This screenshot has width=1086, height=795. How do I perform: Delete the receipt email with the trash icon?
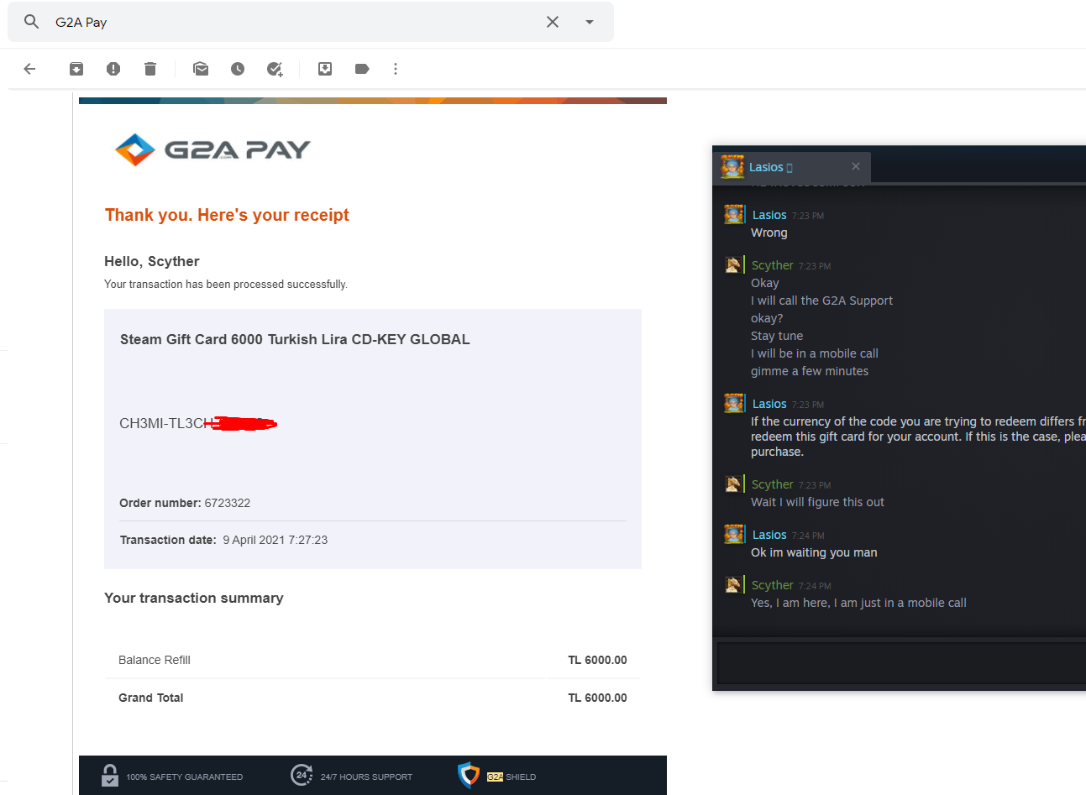(x=150, y=69)
